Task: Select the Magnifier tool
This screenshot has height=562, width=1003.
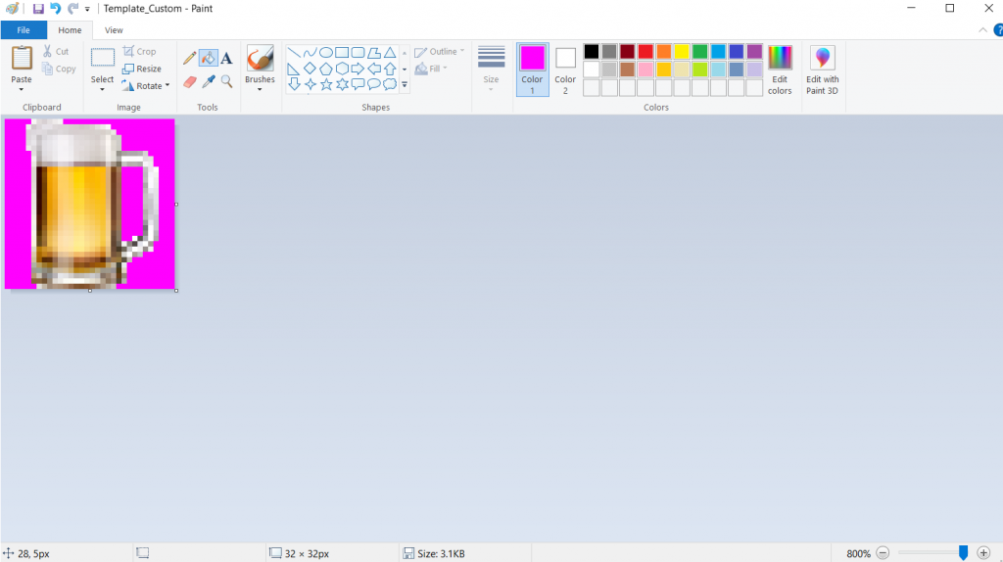Action: (226, 81)
